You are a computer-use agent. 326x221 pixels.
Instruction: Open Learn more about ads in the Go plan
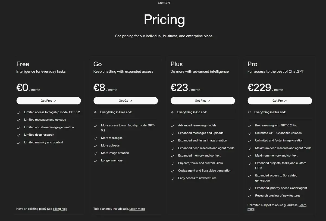click(x=137, y=209)
